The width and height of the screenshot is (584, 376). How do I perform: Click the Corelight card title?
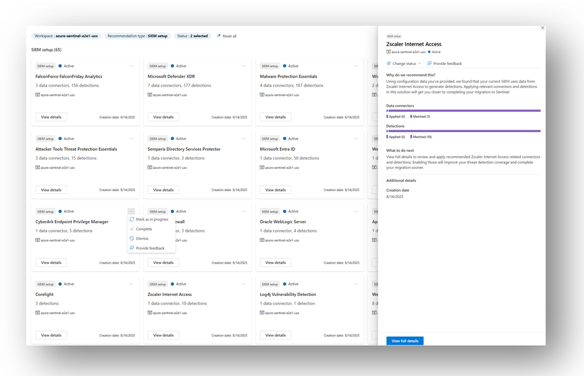point(44,294)
